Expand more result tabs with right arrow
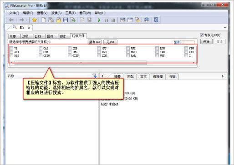 pos(223,76)
